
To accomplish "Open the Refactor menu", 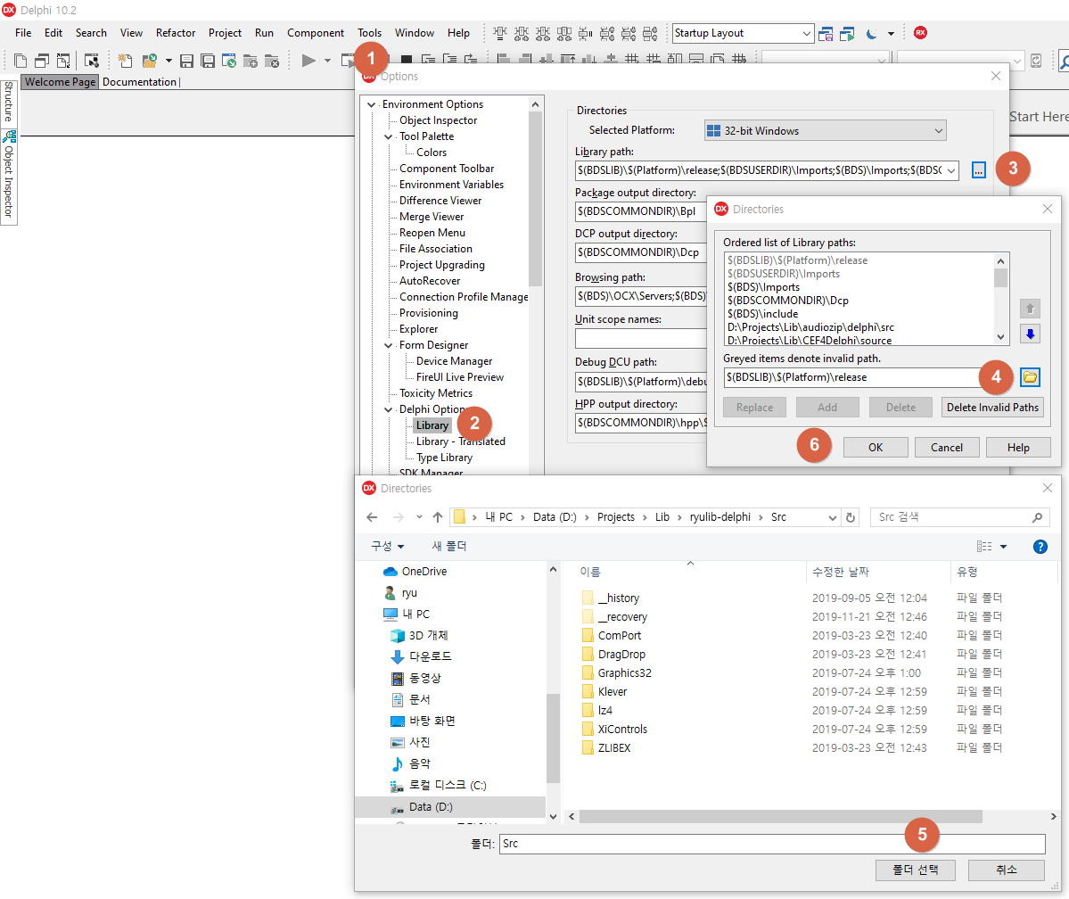I will 176,33.
